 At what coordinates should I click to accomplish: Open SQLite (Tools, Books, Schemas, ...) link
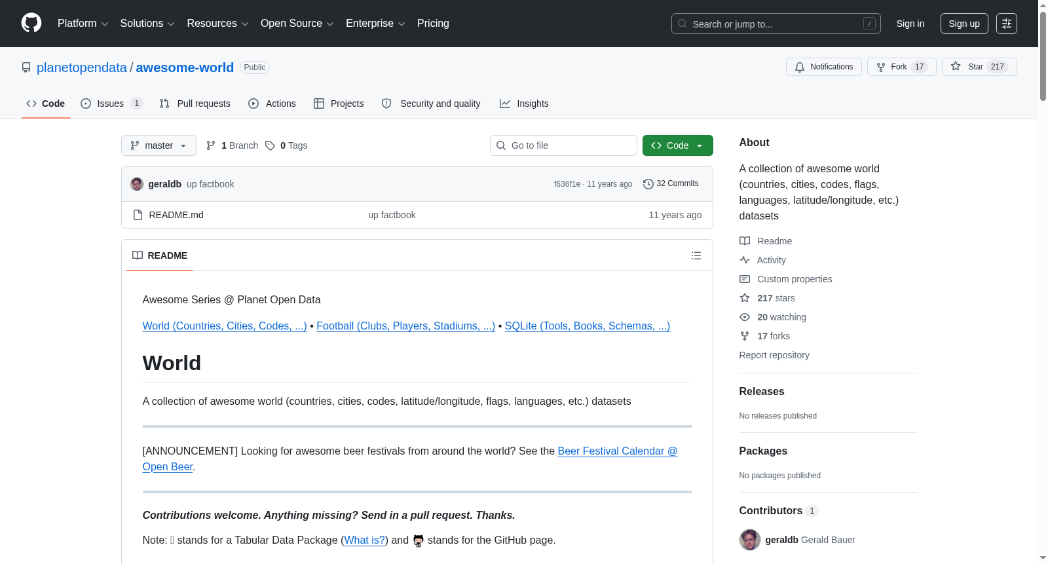coord(588,326)
